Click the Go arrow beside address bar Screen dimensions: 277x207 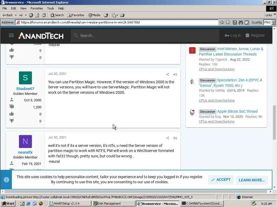coord(222,22)
